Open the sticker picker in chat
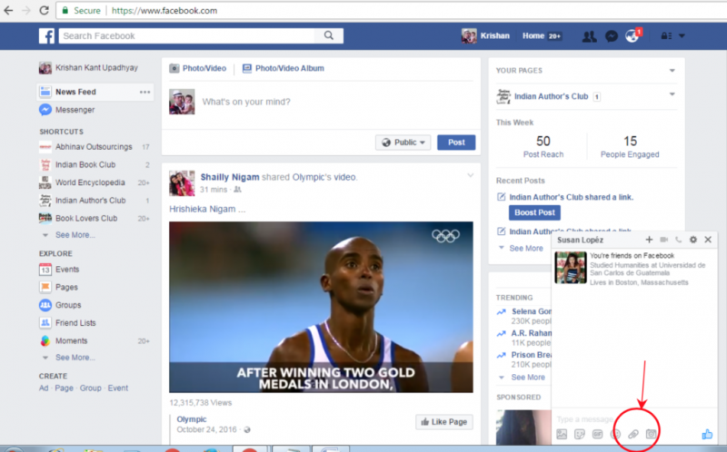 580,434
